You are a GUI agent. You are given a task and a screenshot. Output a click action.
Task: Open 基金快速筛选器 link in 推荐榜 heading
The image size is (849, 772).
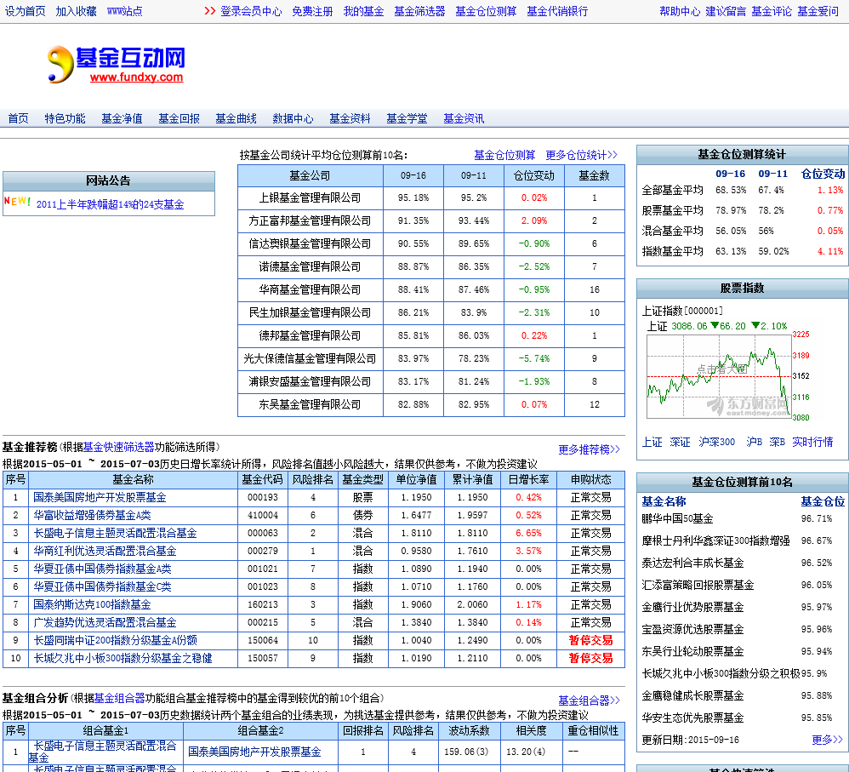point(118,447)
